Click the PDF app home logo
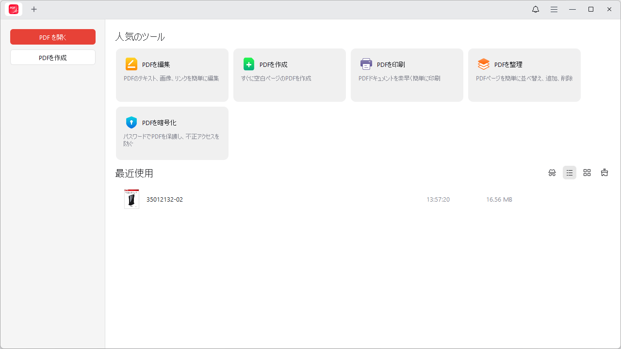 14,9
